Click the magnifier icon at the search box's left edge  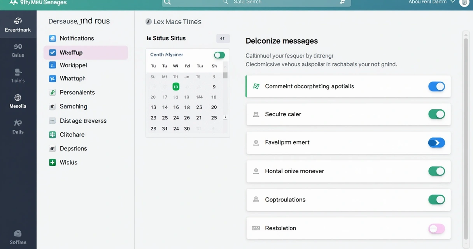point(167,2)
